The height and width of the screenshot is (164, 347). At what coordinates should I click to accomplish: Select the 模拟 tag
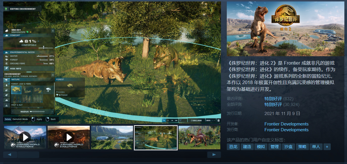click(x=261, y=147)
